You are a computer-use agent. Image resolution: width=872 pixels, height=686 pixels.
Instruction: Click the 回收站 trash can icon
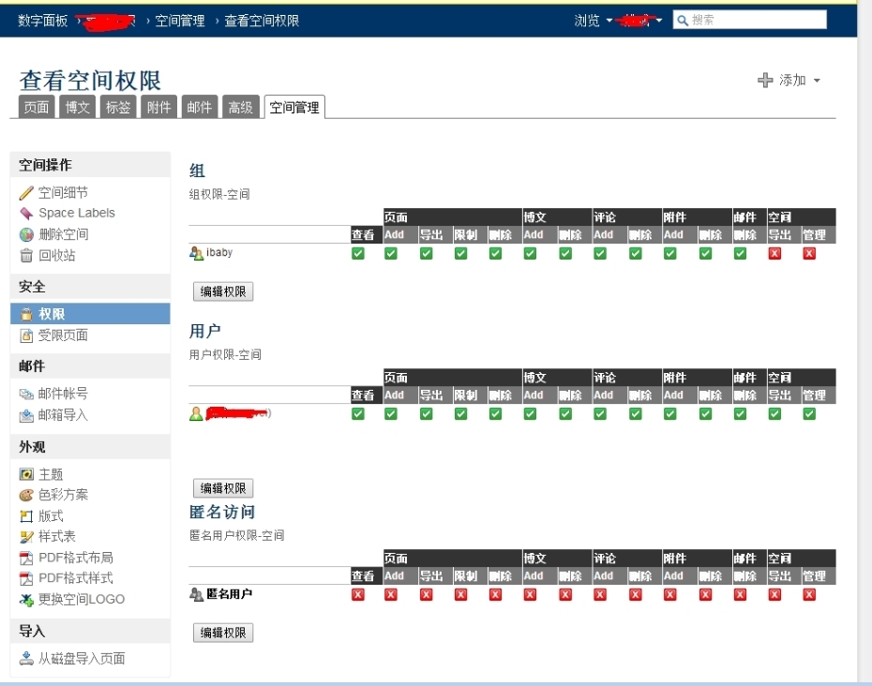26,255
